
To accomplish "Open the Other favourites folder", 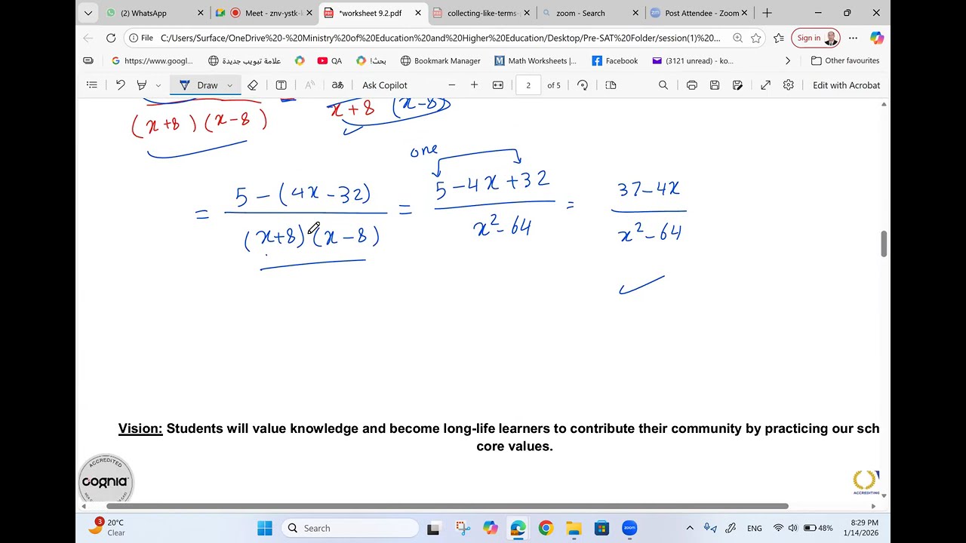I will coord(845,60).
